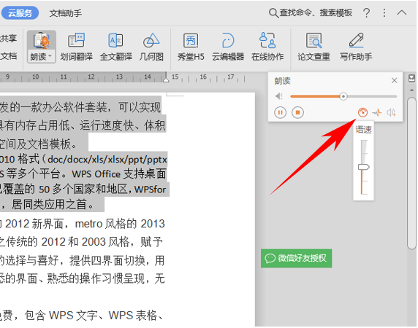
Task: Select the 划词翻译 tool
Action: click(76, 47)
